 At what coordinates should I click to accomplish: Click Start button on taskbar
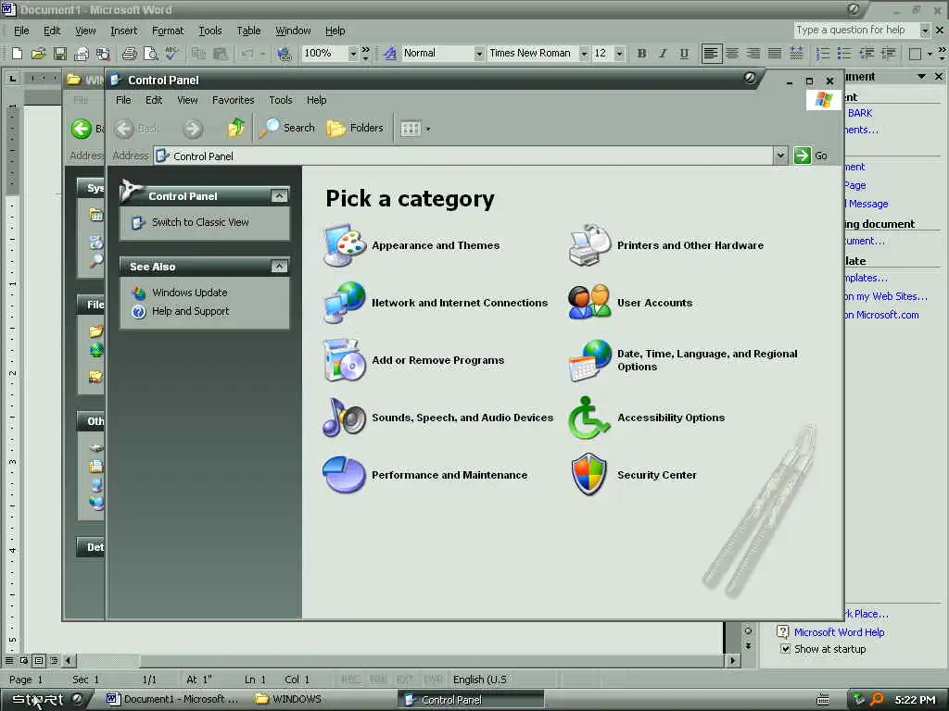point(46,700)
